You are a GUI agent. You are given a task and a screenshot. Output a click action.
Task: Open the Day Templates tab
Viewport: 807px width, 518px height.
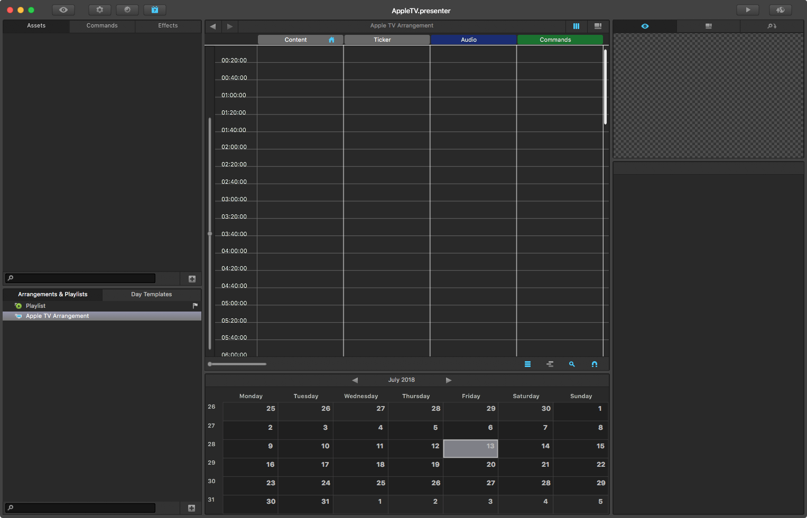152,295
